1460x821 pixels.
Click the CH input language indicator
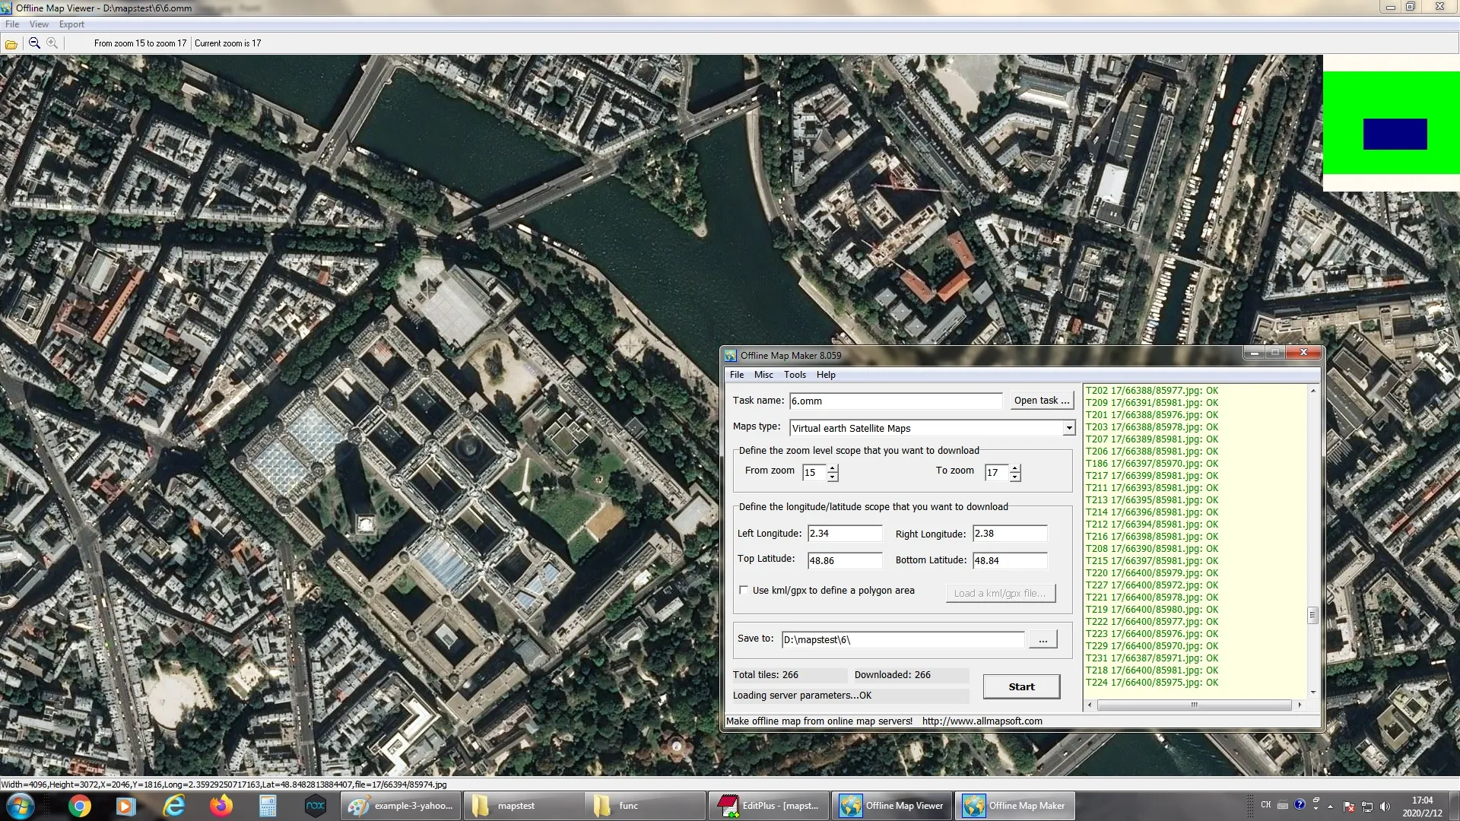[1265, 804]
